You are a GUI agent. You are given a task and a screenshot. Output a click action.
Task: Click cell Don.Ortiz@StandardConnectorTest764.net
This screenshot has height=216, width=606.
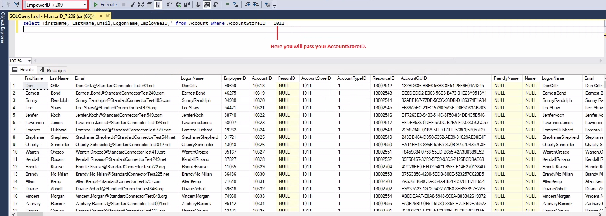(126, 86)
